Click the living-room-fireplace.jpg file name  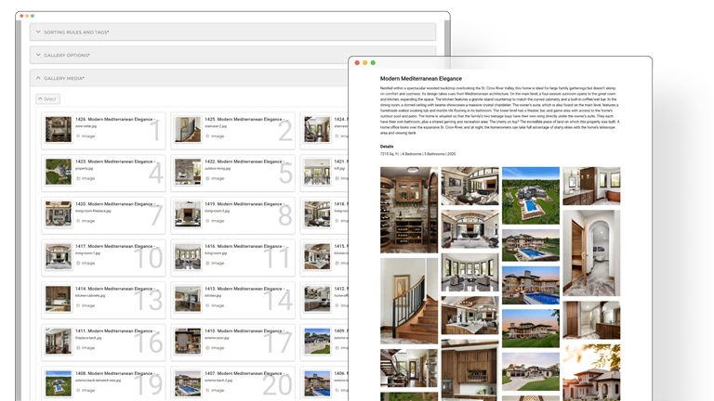tap(93, 211)
